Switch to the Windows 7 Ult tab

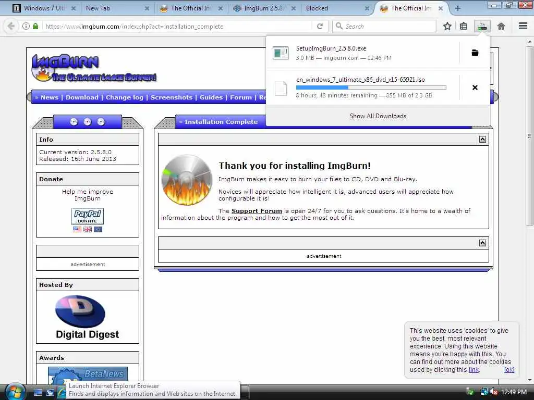point(45,8)
